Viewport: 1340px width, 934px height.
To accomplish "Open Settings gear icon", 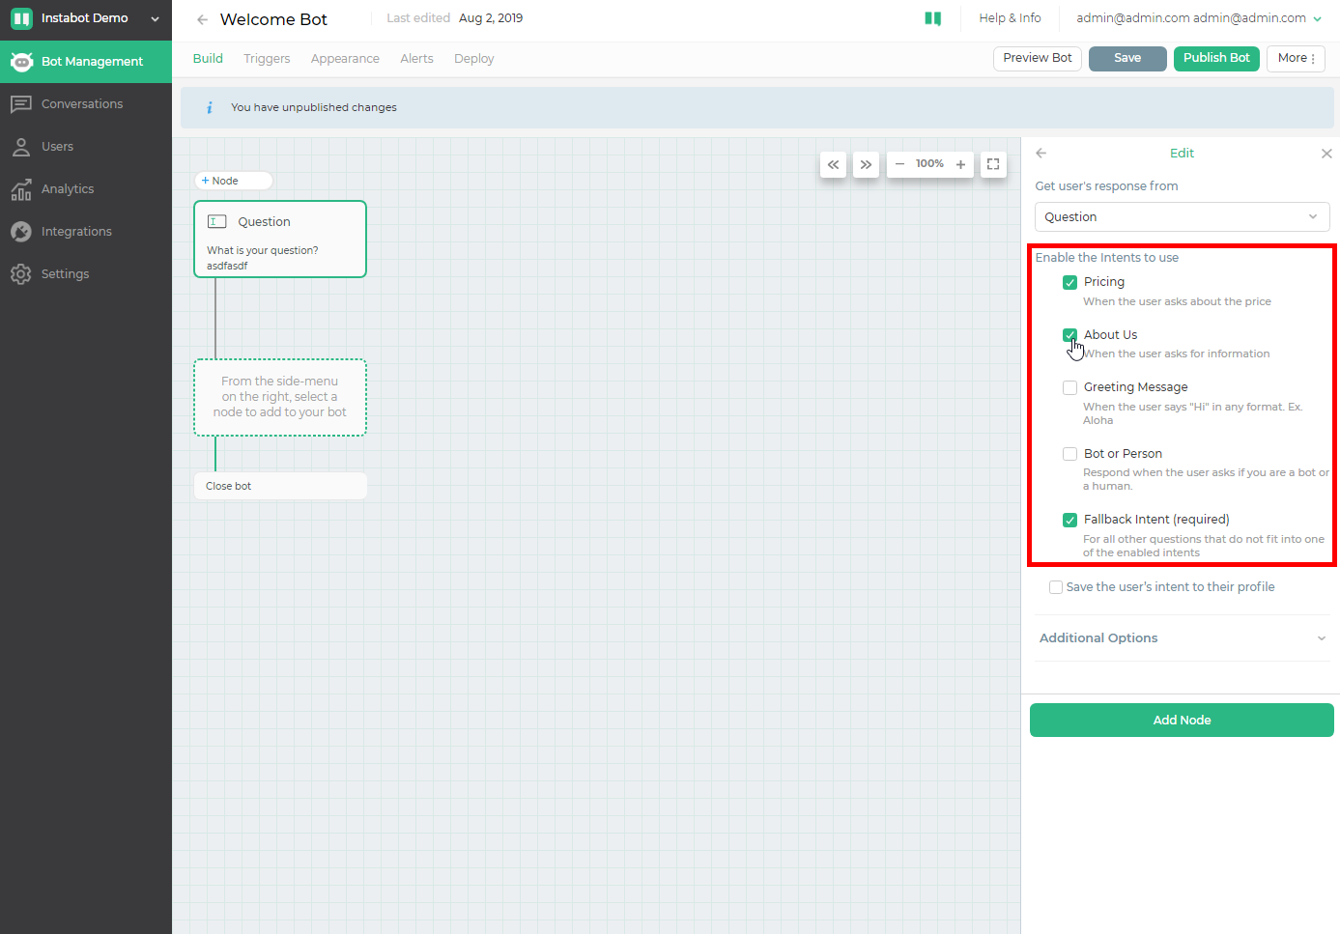I will click(21, 274).
